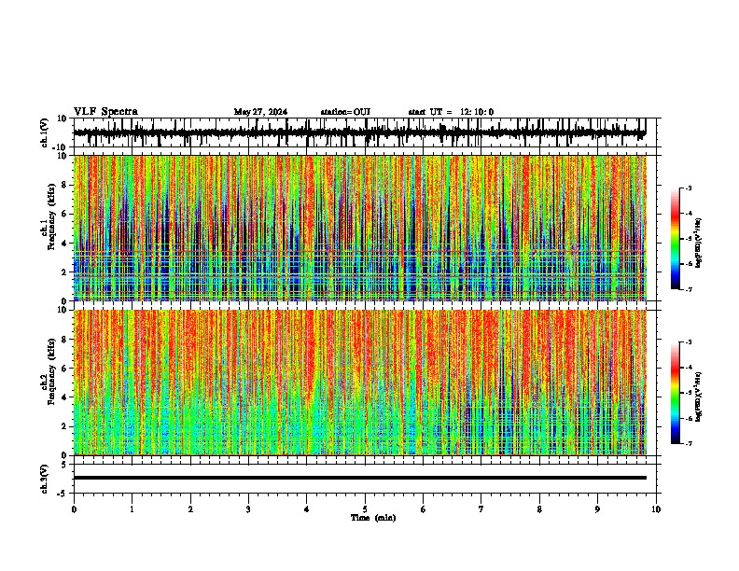Click the "-3" label on ch.1 color scale
Image resolution: width=739 pixels, height=571 pixels.
point(688,188)
